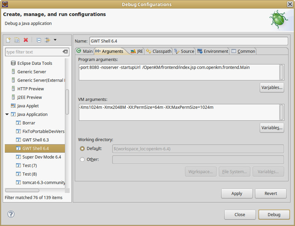Select Other working directory radio button
Viewport: 295px width, 226px height.
tap(82, 160)
